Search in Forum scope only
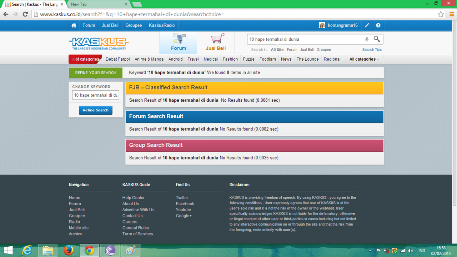The width and height of the screenshot is (457, 257). [x=292, y=50]
